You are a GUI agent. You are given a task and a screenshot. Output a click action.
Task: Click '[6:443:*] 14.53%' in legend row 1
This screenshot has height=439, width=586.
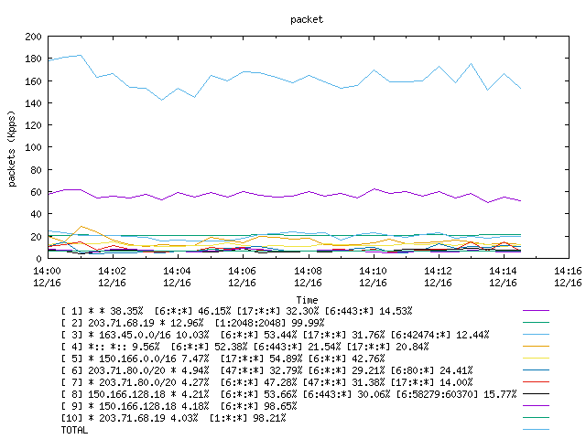pyautogui.click(x=368, y=311)
